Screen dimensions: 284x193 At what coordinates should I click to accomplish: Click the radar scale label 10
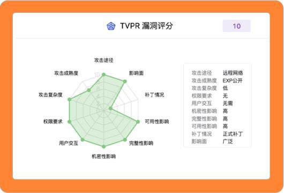[98, 75]
